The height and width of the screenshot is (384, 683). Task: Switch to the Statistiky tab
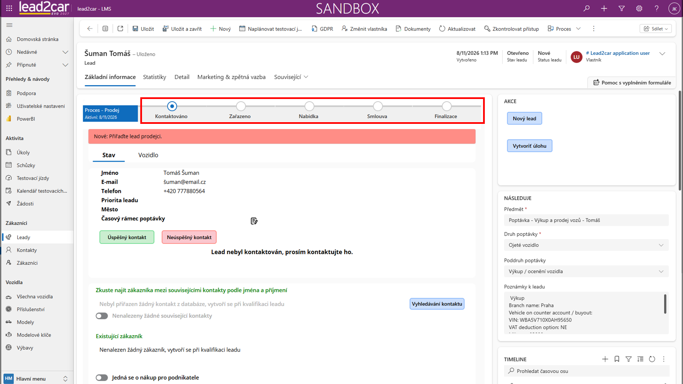154,77
